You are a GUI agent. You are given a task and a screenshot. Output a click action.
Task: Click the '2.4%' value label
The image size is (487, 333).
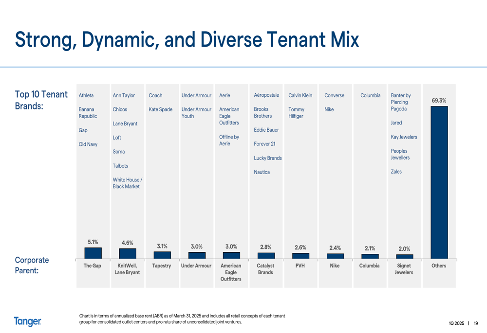(x=335, y=248)
